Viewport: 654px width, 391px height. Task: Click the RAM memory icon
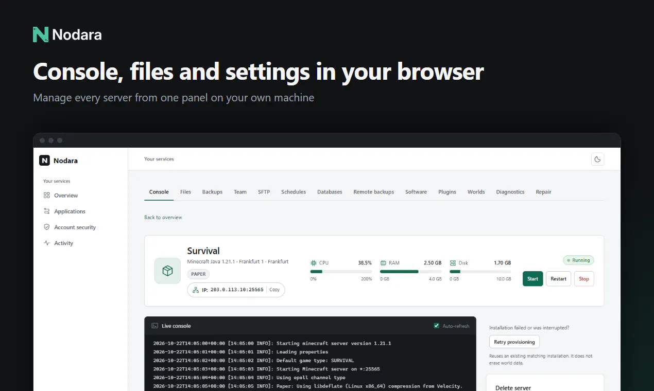(x=383, y=263)
